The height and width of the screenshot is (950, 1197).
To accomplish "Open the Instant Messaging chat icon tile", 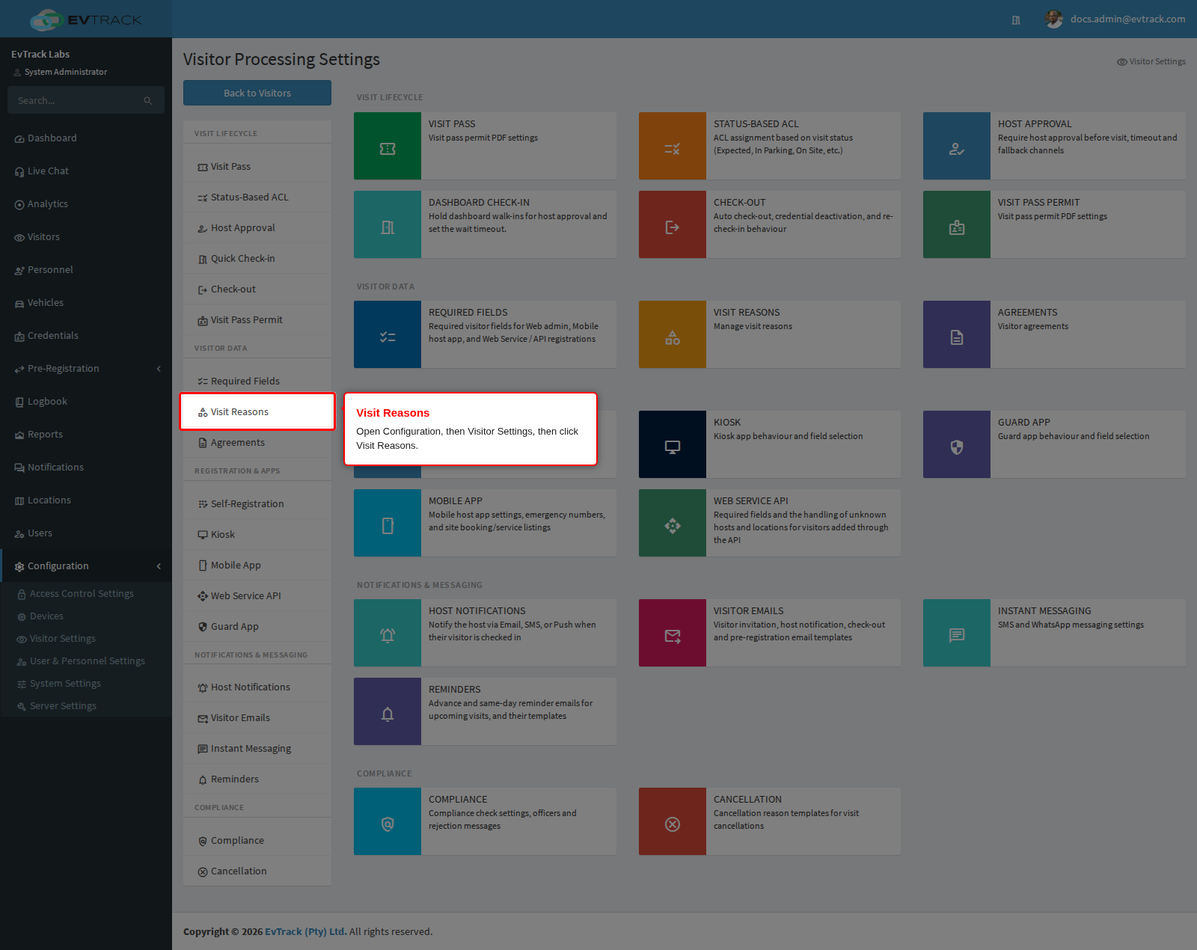I will point(957,633).
